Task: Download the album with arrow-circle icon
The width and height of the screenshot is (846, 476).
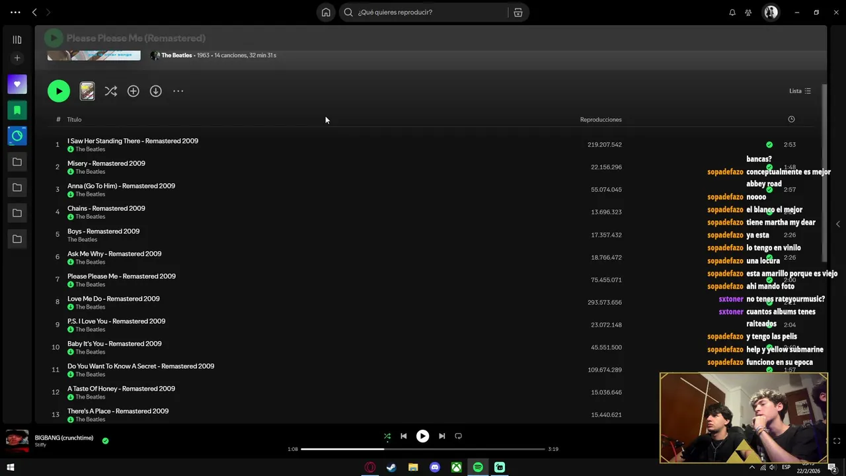Action: coord(155,91)
